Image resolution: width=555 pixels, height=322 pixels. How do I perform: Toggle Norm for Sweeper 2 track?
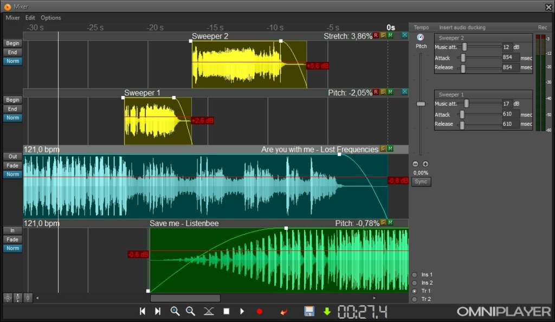[x=13, y=61]
